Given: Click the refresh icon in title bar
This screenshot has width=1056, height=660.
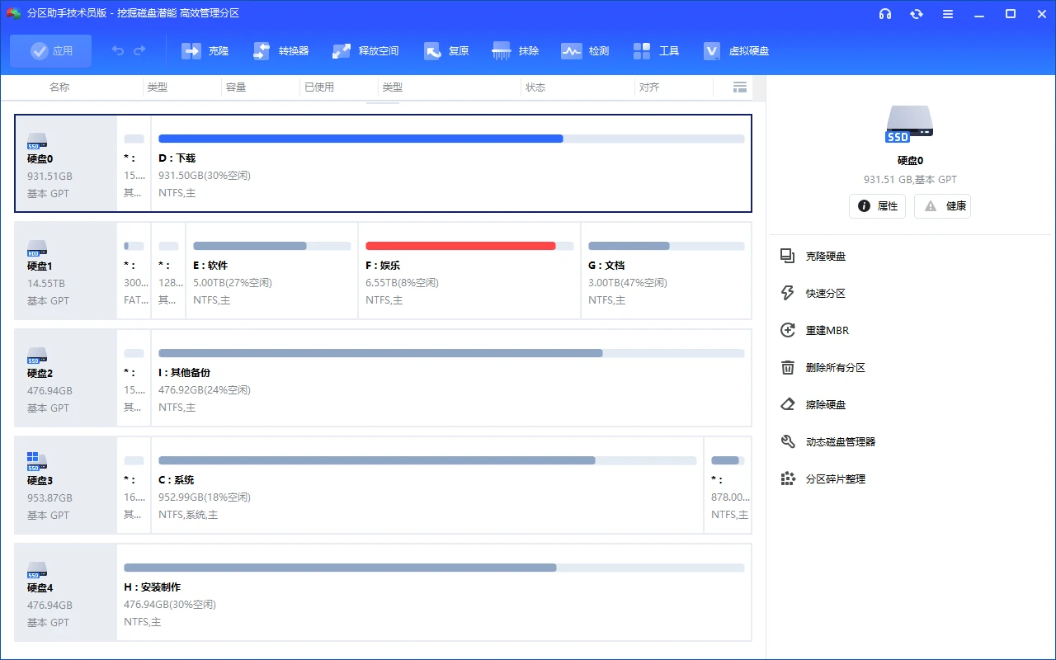Looking at the screenshot, I should [x=917, y=14].
